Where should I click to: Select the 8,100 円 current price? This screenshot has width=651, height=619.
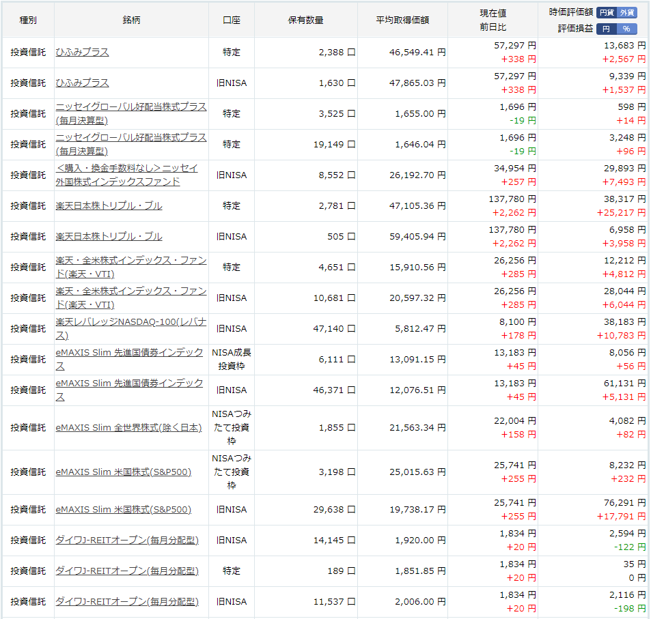point(517,322)
